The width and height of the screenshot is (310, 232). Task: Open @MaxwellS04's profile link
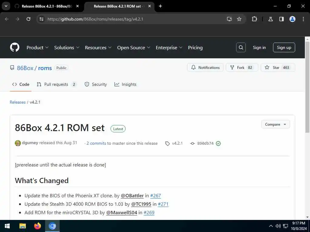click(x=122, y=213)
